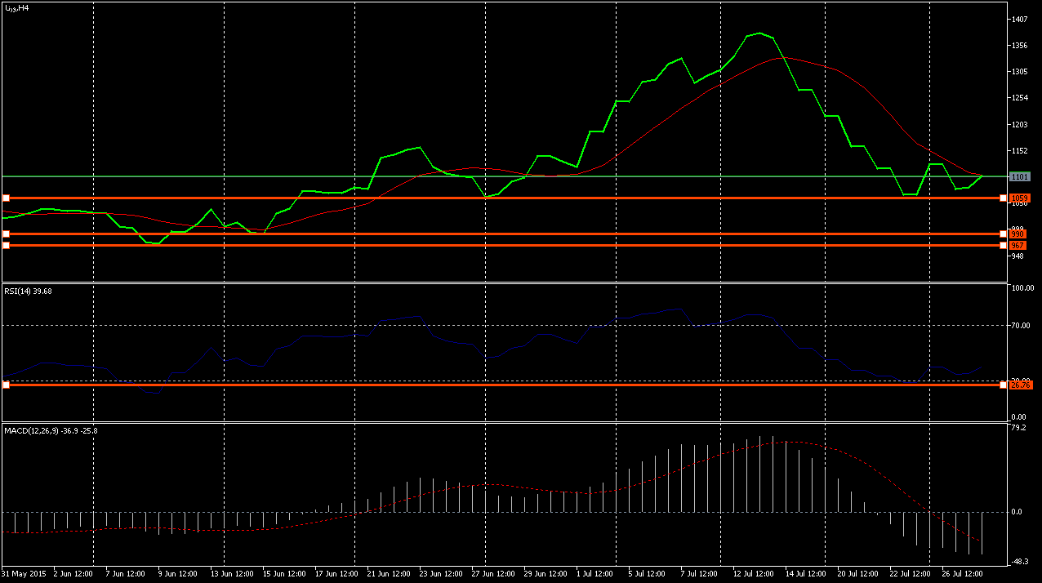Select left handle of RSI 26.76 line
Screen dimensions: 1042x583
(6, 385)
